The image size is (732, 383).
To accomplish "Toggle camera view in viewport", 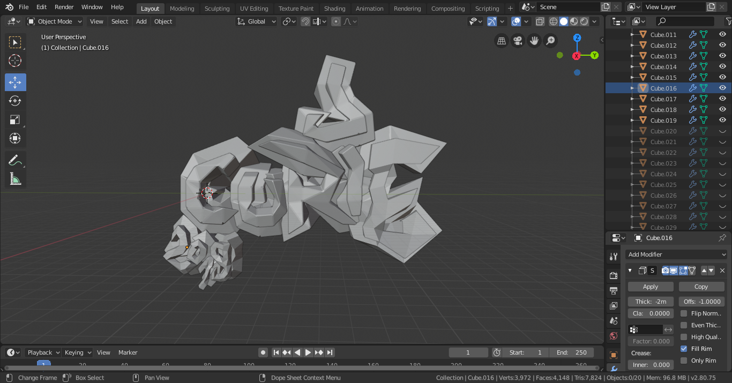I will click(518, 41).
